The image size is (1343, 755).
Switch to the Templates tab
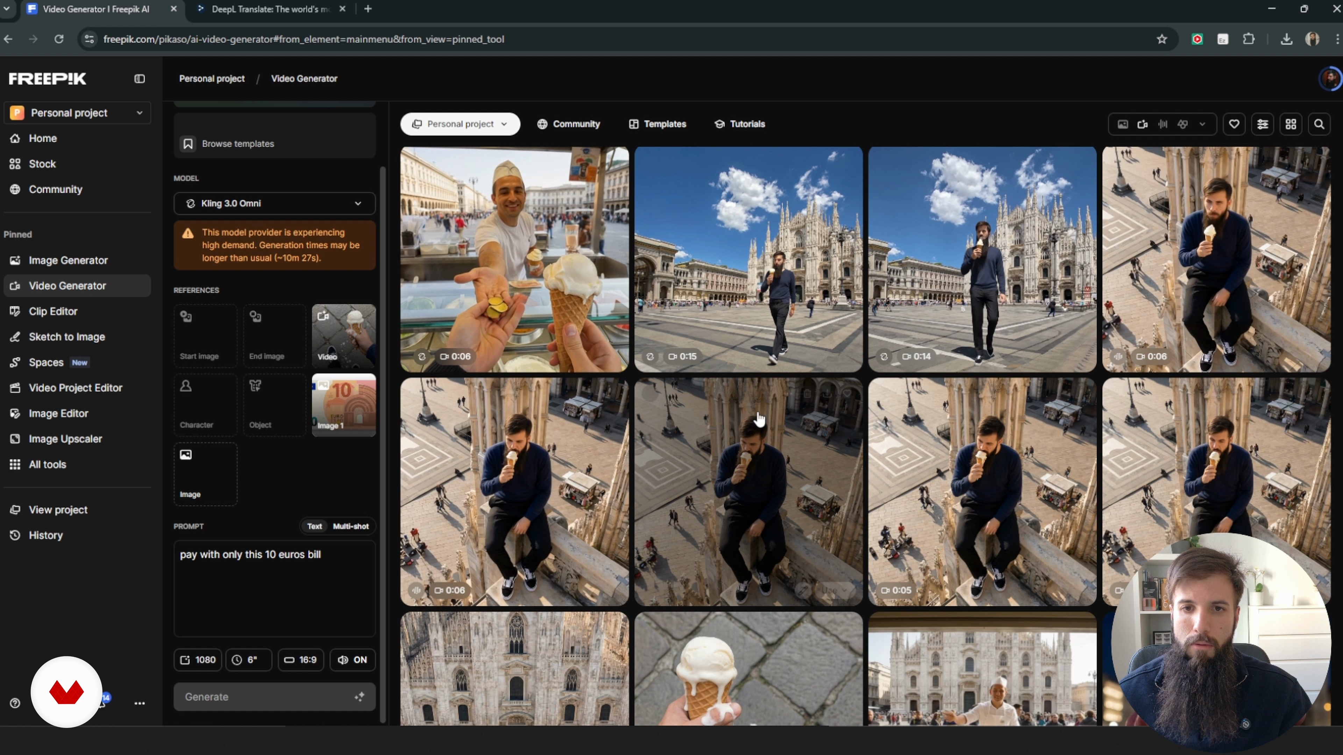tap(658, 124)
